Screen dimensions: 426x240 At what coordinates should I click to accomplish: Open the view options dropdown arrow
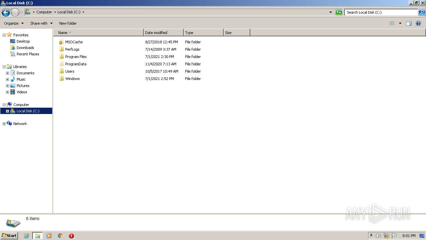[x=400, y=23]
